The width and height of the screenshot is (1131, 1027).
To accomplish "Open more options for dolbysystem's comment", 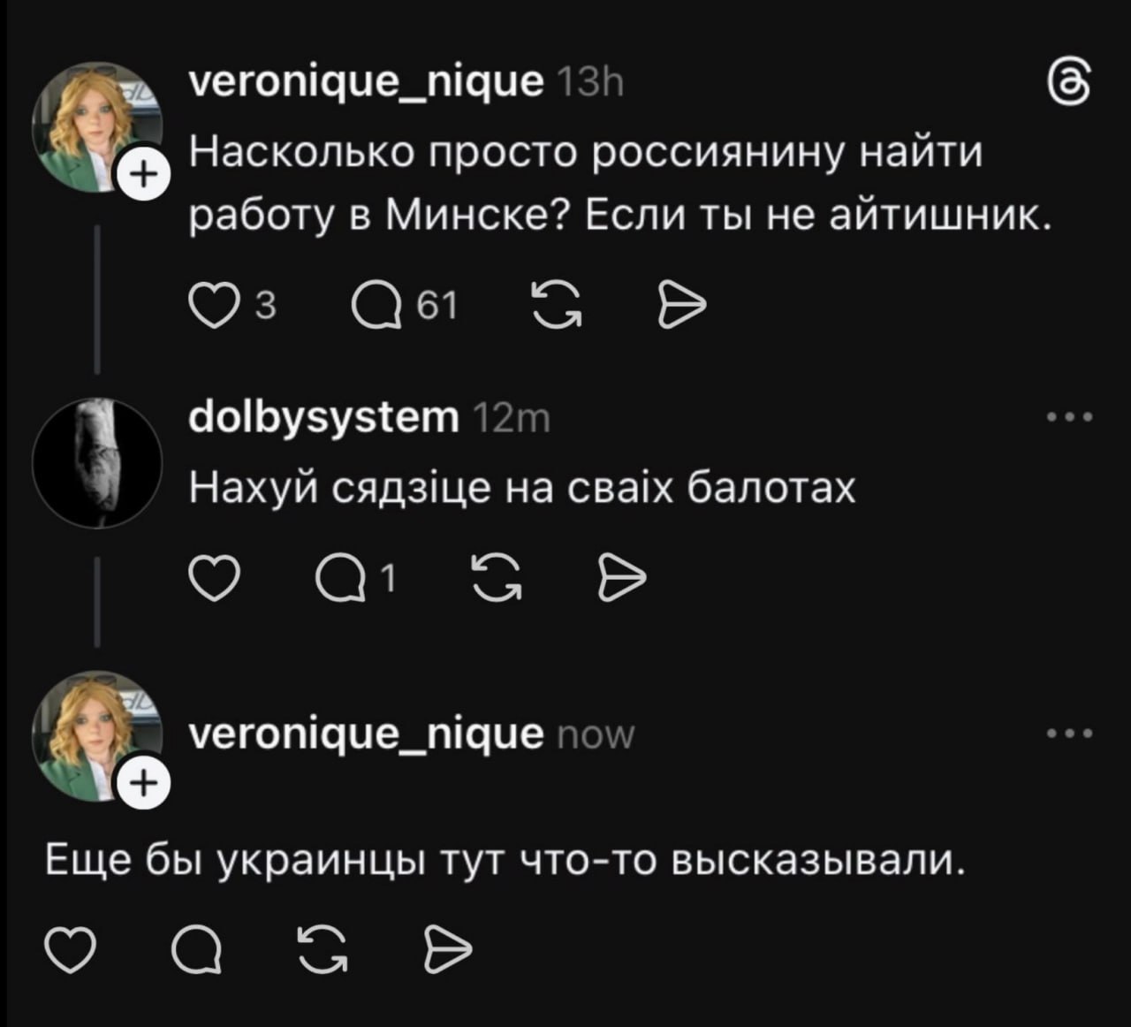I will 1069,416.
